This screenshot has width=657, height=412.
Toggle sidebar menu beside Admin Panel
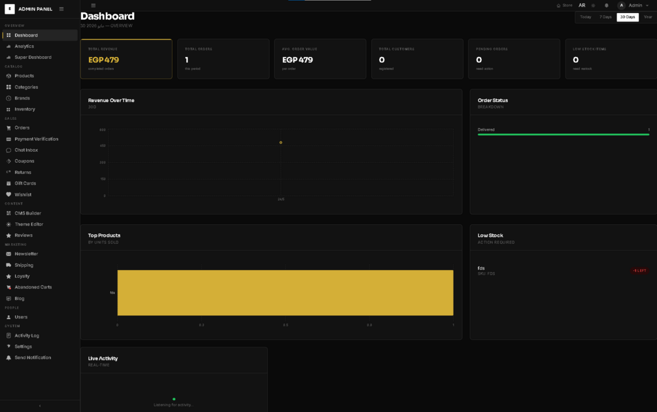tap(61, 9)
